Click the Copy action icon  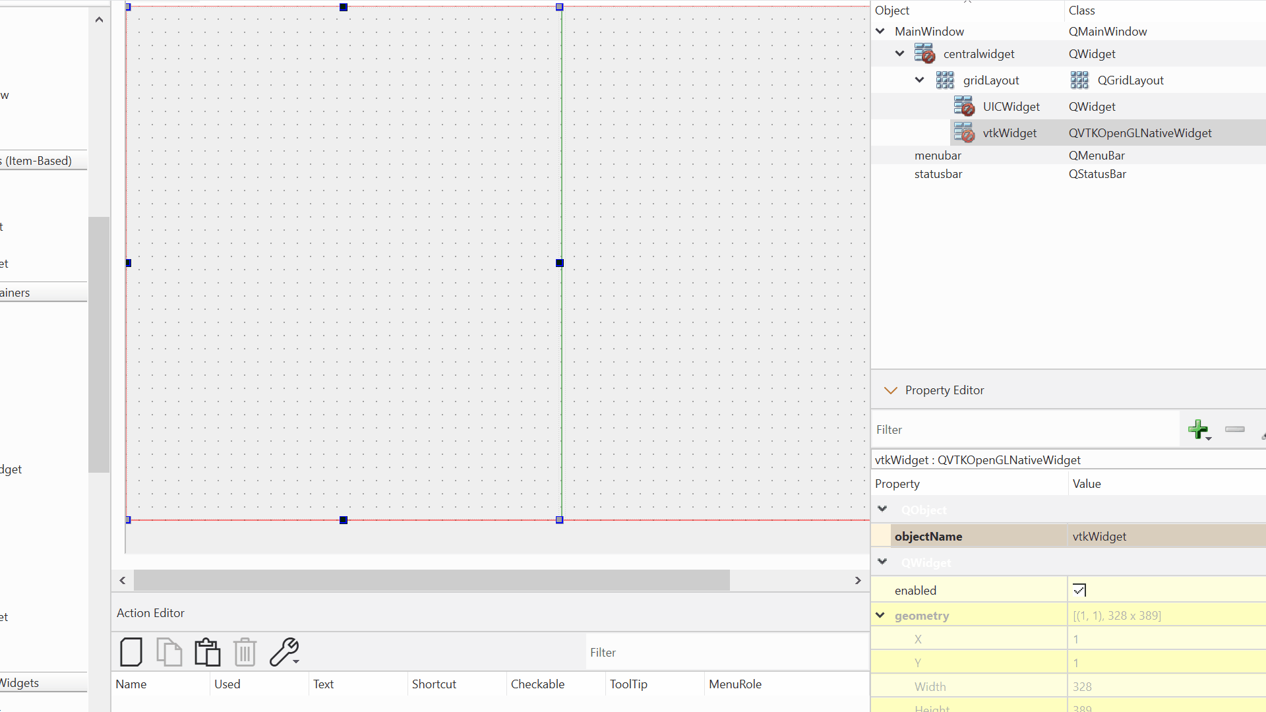169,652
